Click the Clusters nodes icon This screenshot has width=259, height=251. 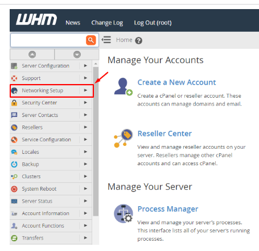coord(14,177)
